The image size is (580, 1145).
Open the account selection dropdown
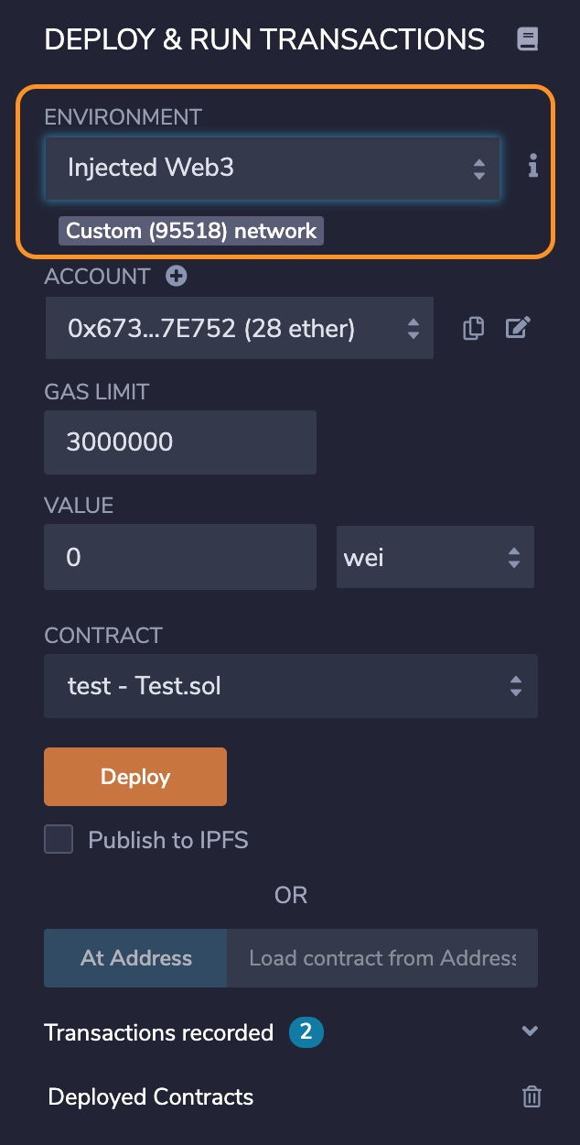[x=239, y=328]
